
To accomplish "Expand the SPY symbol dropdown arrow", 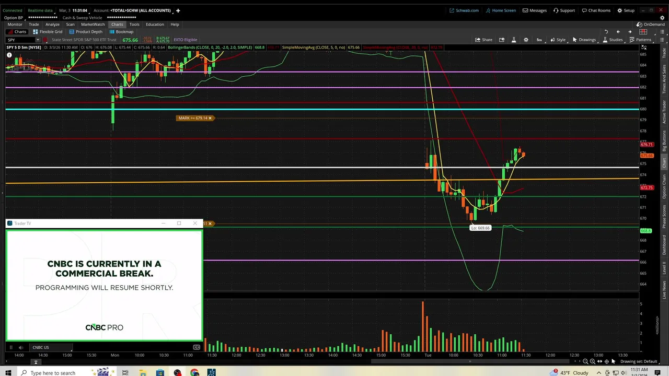I will tap(38, 40).
